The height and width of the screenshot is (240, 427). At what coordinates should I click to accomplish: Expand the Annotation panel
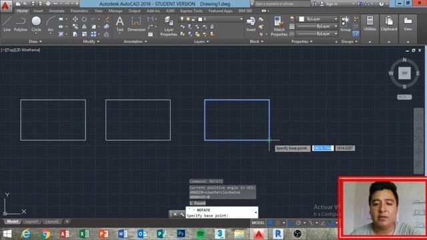click(135, 41)
